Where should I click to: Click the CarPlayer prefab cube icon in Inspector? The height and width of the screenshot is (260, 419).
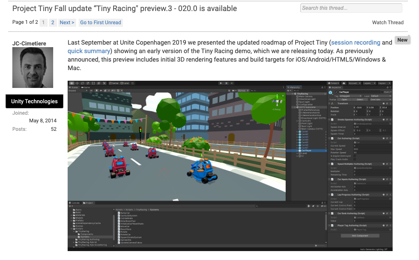pos(331,92)
